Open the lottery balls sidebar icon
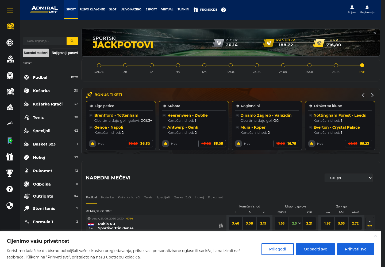The height and width of the screenshot is (267, 385). click(x=10, y=108)
